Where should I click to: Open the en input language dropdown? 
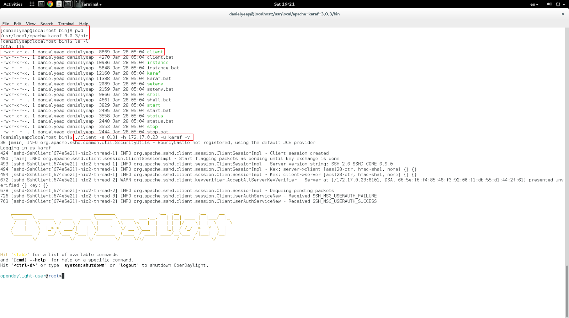tap(534, 4)
